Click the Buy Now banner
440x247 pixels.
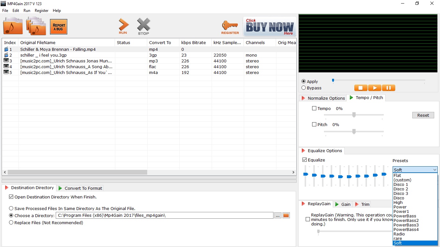click(270, 26)
